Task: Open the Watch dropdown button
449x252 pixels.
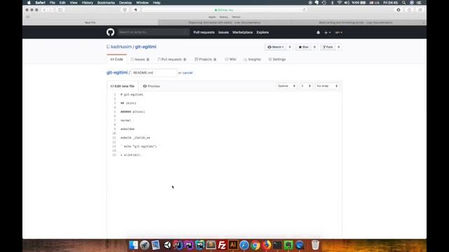Action: click(276, 47)
